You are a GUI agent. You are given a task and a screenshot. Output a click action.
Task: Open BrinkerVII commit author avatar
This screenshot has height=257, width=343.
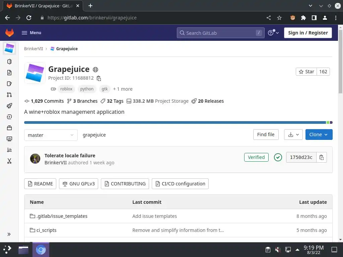[x=35, y=159]
